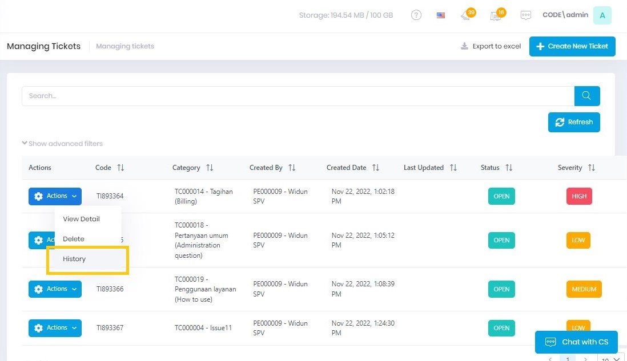Screen dimensions: 627x361
Task: Sort tickets by Severity column
Action: pos(591,168)
